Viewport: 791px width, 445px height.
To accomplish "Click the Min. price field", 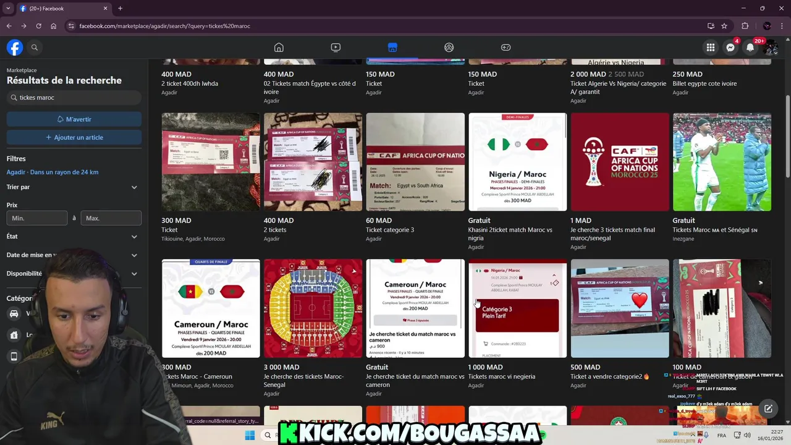I will click(x=37, y=218).
